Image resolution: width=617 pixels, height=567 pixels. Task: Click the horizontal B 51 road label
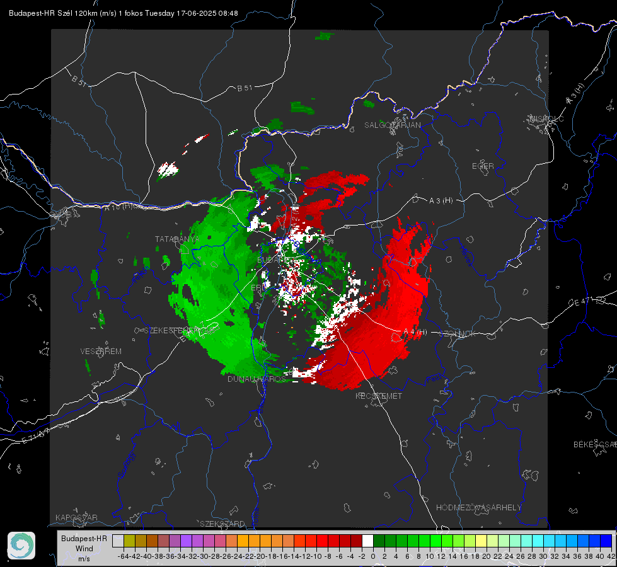(245, 88)
